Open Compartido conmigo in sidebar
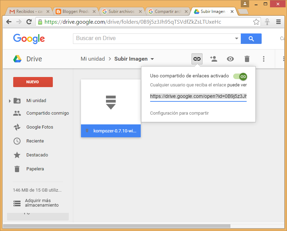The height and width of the screenshot is (231, 287). click(48, 113)
